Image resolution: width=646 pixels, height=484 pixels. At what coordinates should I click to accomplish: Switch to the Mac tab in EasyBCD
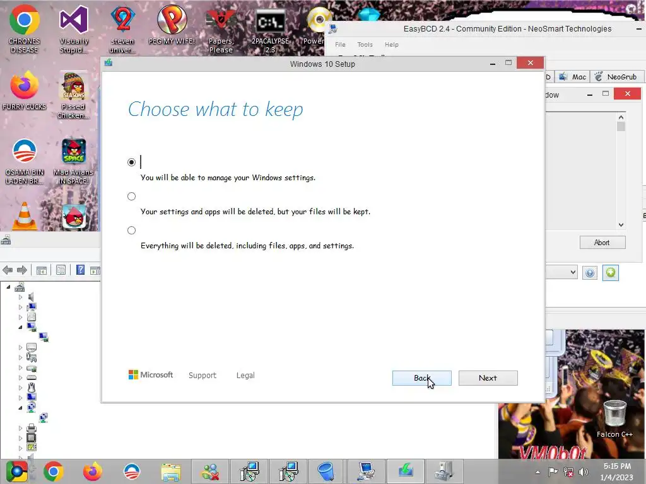click(573, 77)
